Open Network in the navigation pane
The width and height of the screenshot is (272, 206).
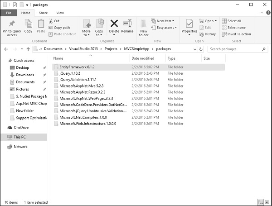pyautogui.click(x=17, y=147)
